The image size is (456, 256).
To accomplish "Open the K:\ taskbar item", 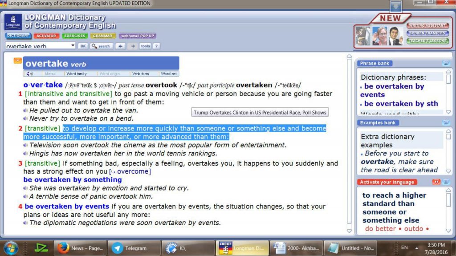I will point(188,248).
